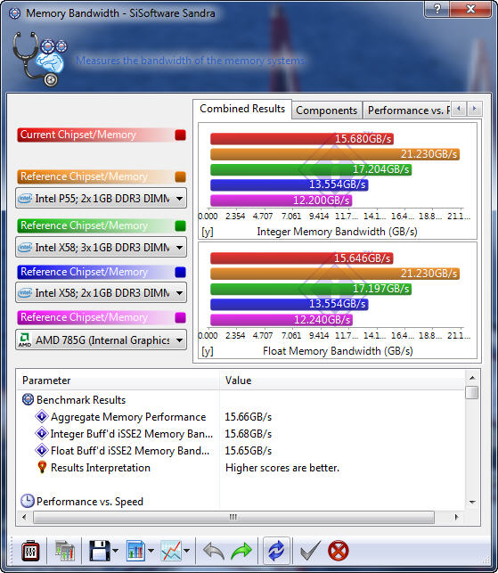Screen dimensions: 498x573
Task: Click the Performance vs. Speed clock icon
Action: [x=27, y=501]
